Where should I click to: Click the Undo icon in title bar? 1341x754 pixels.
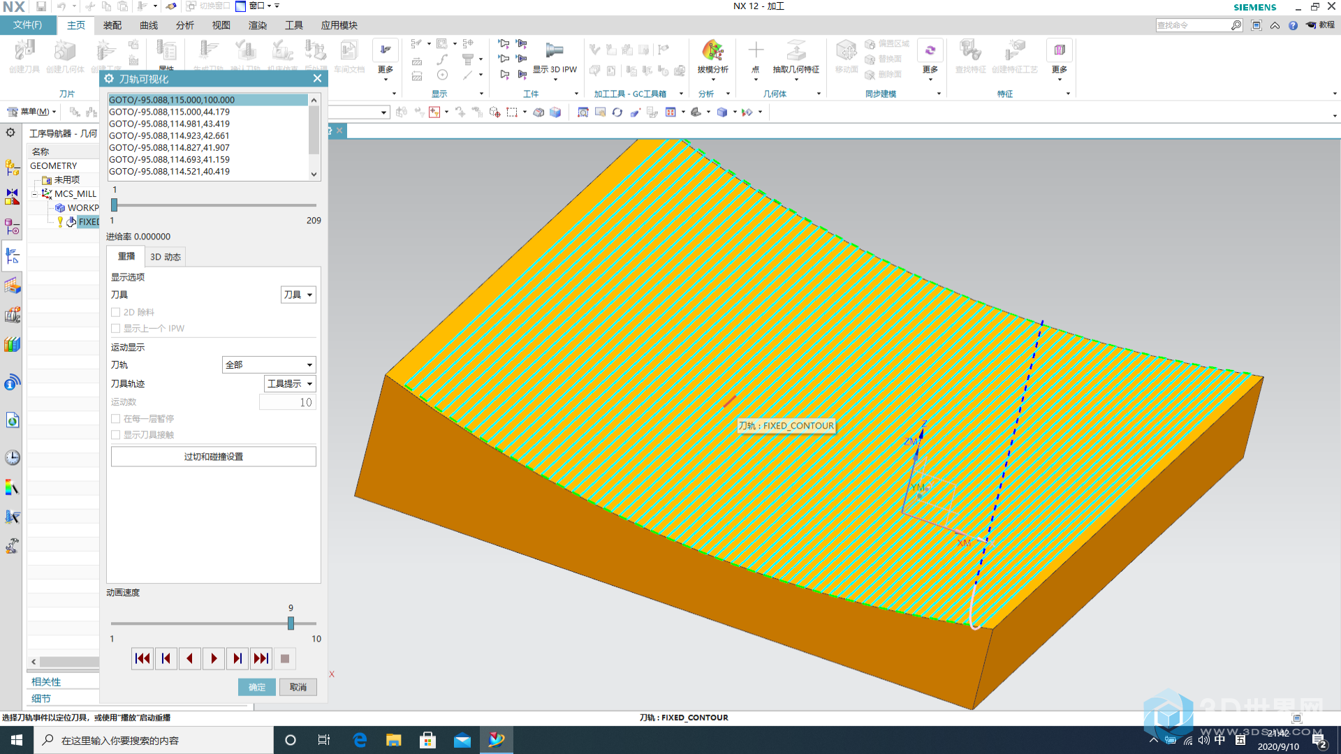[x=61, y=6]
